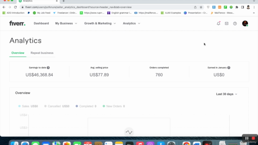Open the Extensions puzzle piece menu

coord(237,7)
